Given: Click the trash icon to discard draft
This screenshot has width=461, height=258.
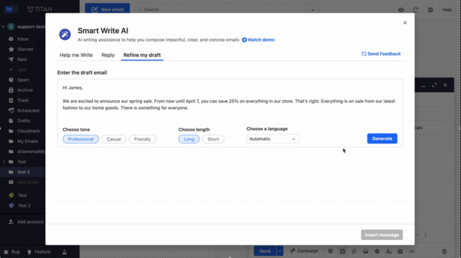Looking at the screenshot, I should tap(444, 251).
